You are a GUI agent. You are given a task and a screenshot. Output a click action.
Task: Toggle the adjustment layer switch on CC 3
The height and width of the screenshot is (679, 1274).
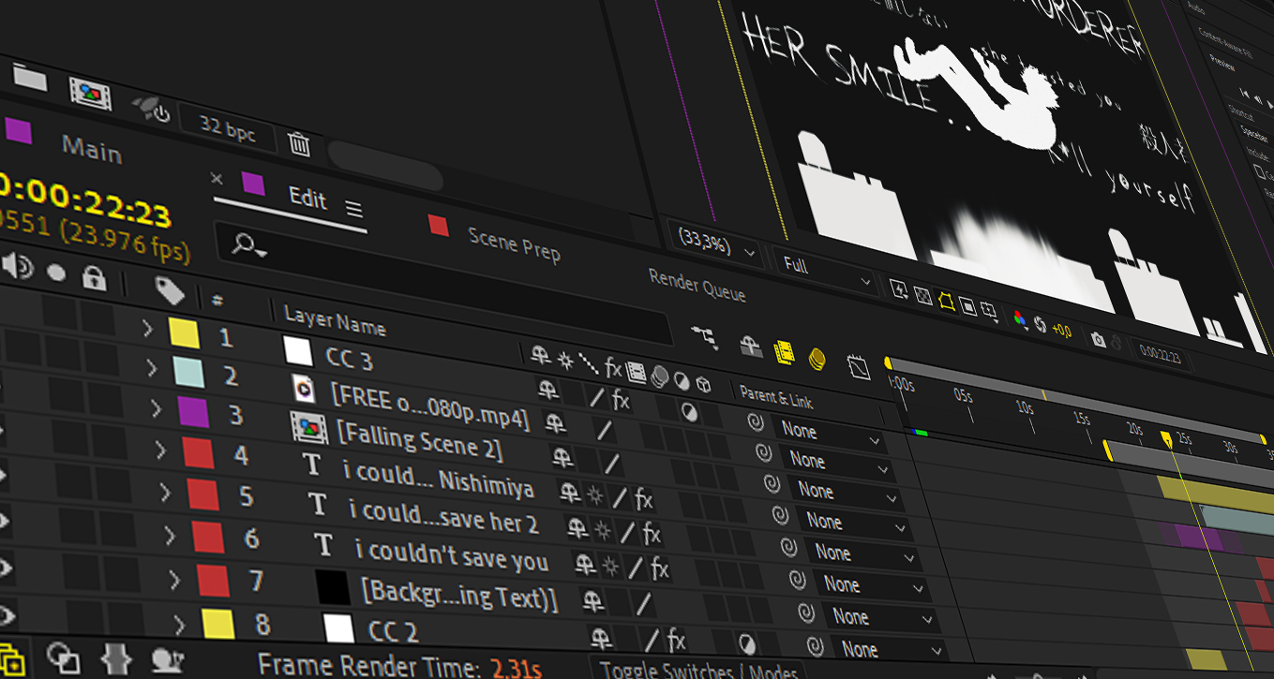tap(690, 412)
